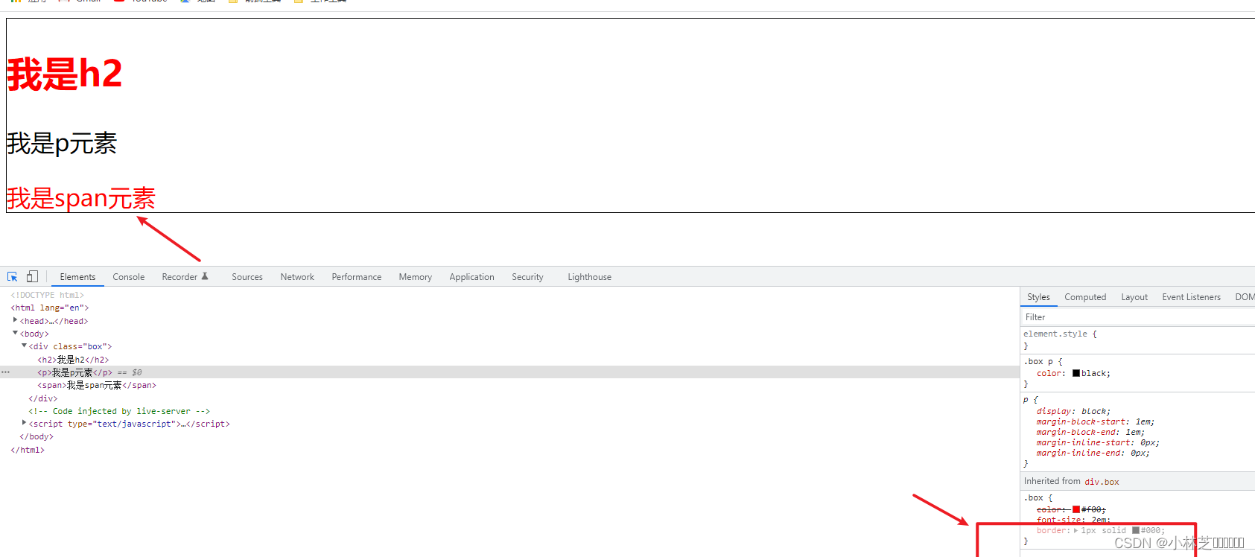Focus the styles Filter input field
Image resolution: width=1255 pixels, height=557 pixels.
point(1137,317)
